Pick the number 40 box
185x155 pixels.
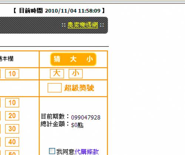pos(12,142)
